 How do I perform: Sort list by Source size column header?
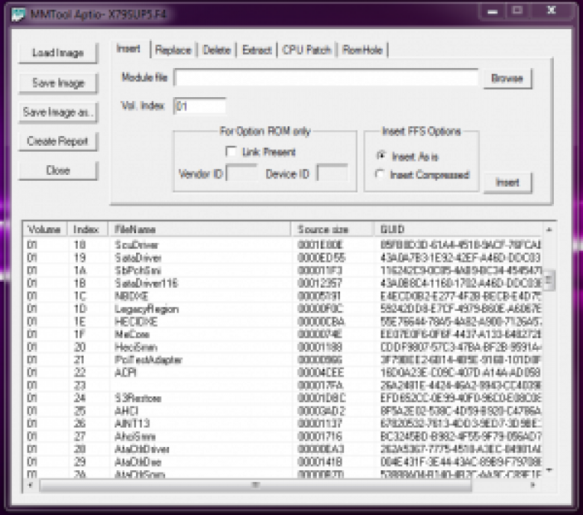(333, 229)
